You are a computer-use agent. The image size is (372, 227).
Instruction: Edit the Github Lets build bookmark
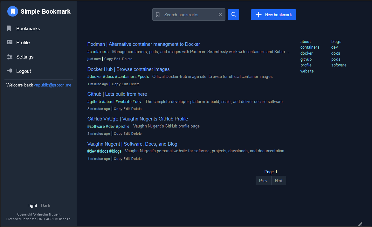tap(127, 109)
